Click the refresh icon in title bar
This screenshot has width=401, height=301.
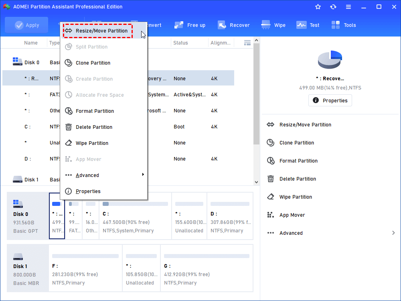[333, 7]
